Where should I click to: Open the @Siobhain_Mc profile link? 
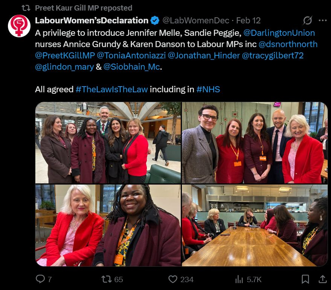[x=132, y=67]
